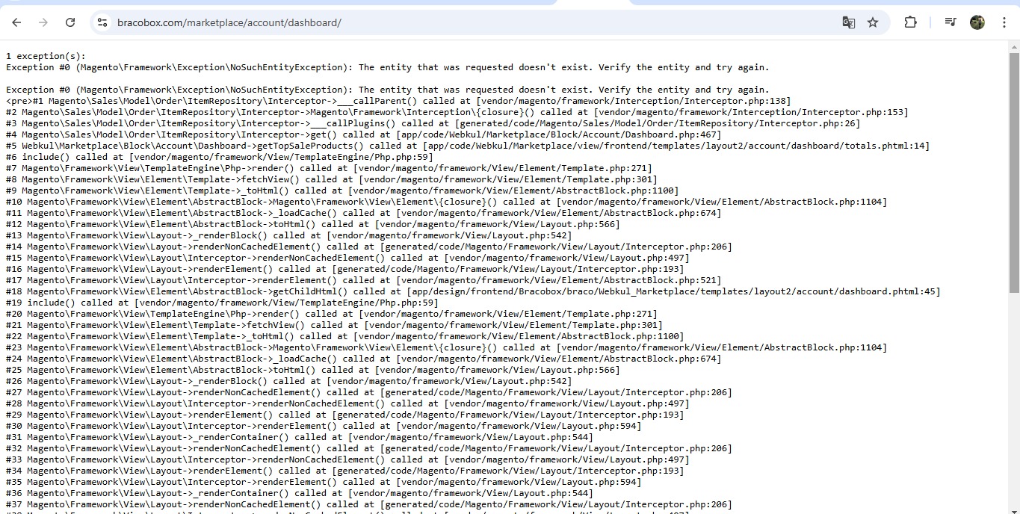Open the media controls icon

point(951,22)
